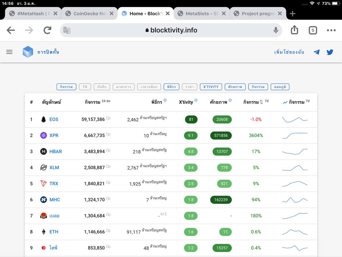The height and width of the screenshot is (257, 342).
Task: Open the browser three-dot more menu
Action: 331,30
